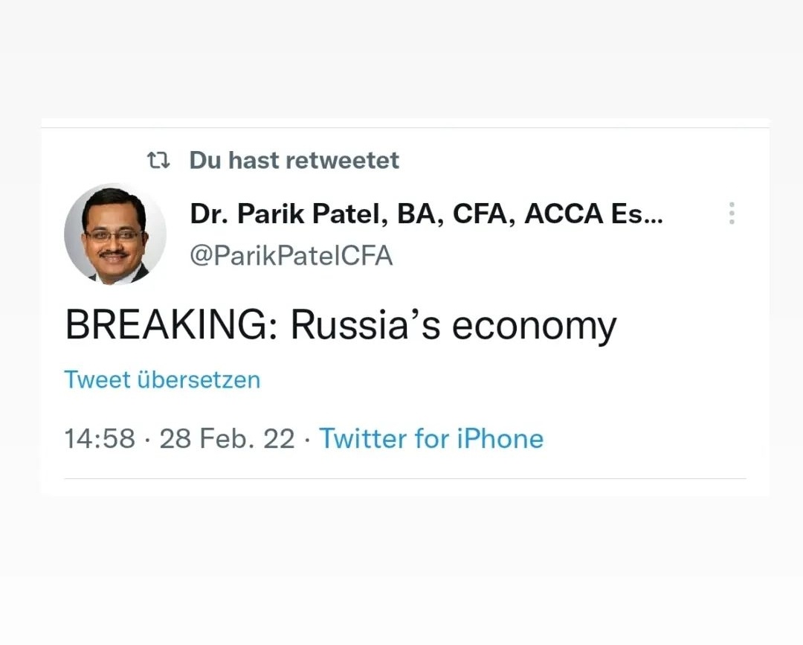This screenshot has width=803, height=645.
Task: Open the three-dot more options menu
Action: (x=732, y=214)
